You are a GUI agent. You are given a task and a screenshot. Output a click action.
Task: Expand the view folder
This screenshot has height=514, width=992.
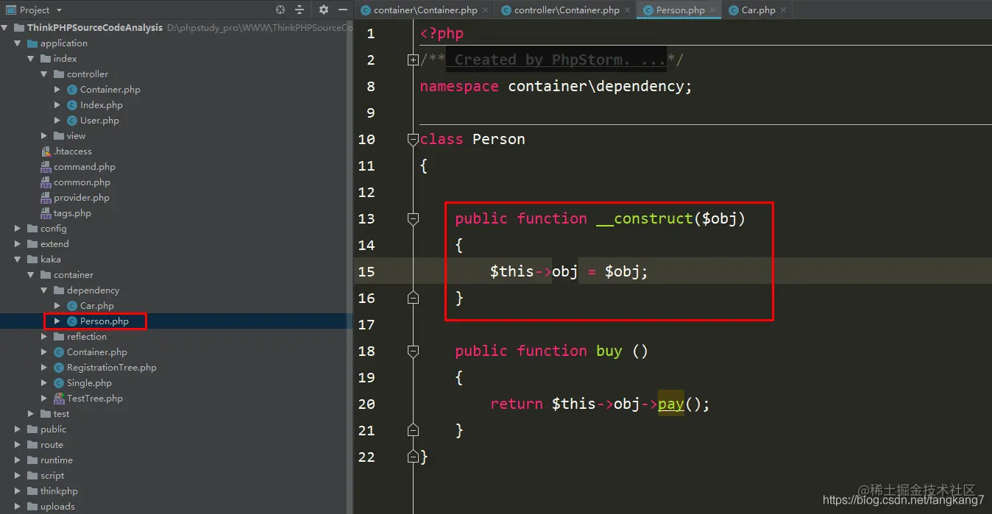pyautogui.click(x=44, y=136)
